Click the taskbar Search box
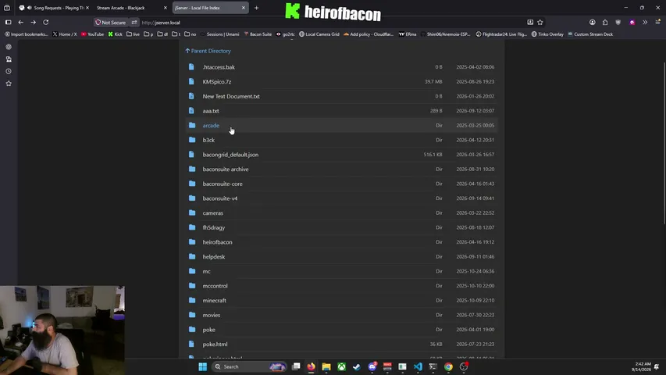666x375 pixels. tap(249, 366)
